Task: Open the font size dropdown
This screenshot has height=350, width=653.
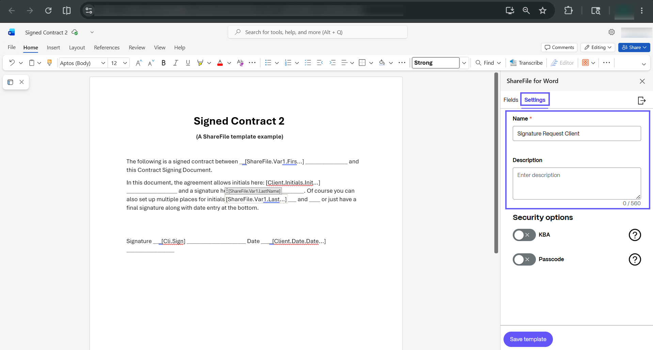Action: tap(125, 63)
